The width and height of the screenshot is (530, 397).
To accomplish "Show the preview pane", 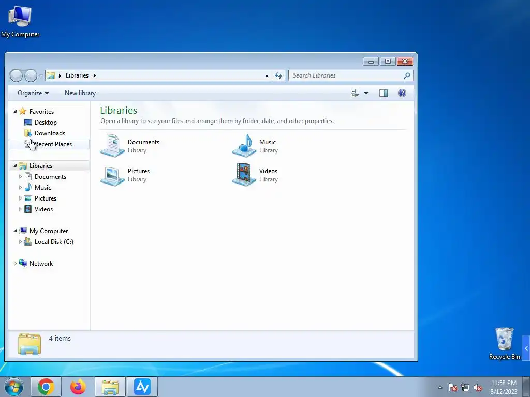I will (x=384, y=93).
